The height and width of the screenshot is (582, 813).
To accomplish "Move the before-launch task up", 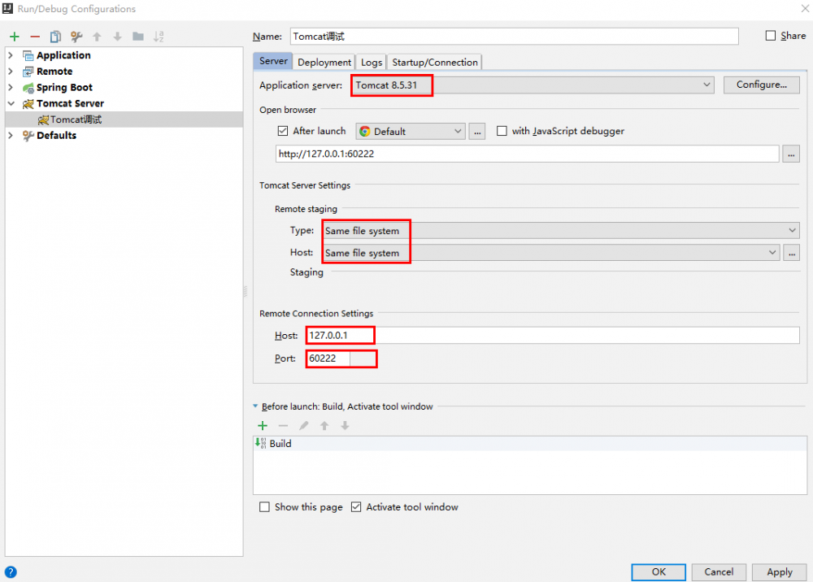I will click(324, 425).
